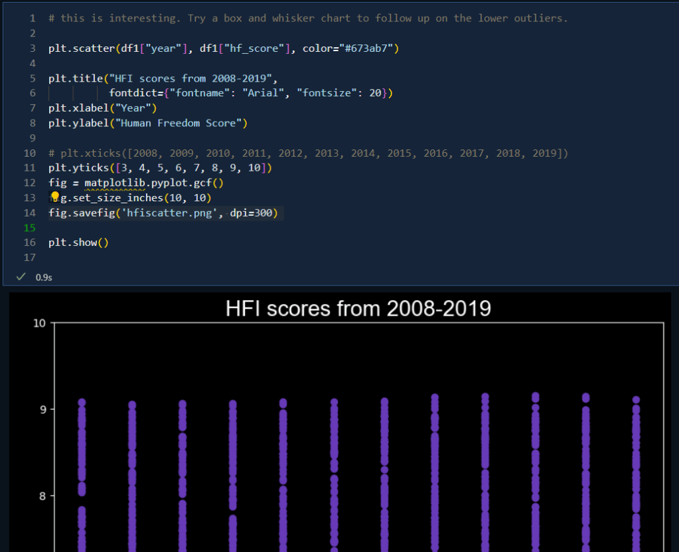This screenshot has width=679, height=552.
Task: Click the chart title in the output plot
Action: point(358,309)
